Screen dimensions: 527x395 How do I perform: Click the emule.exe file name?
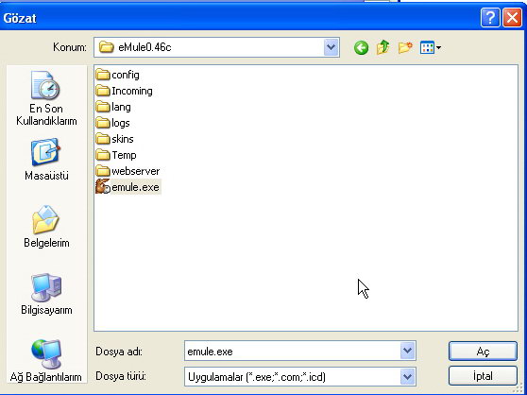pos(136,187)
